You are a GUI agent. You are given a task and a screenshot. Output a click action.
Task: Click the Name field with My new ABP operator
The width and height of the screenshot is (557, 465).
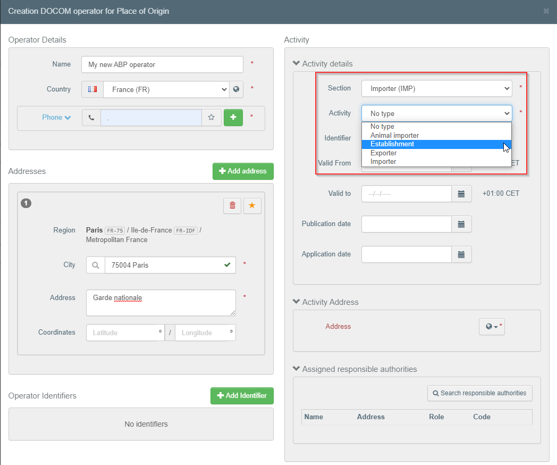[162, 65]
